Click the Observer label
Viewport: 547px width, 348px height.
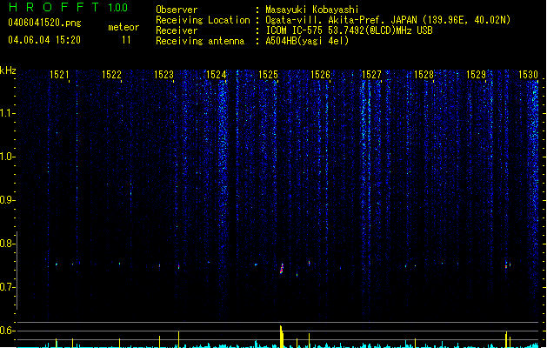(x=177, y=10)
